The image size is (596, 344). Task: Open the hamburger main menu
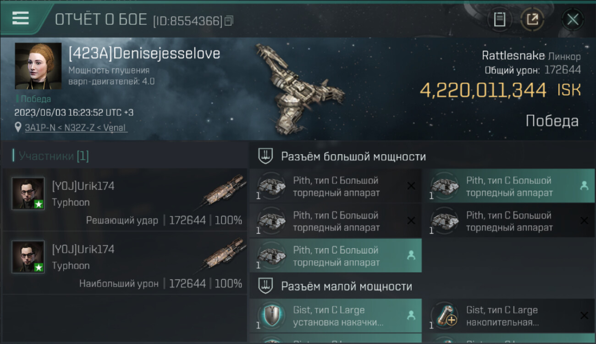coord(20,18)
